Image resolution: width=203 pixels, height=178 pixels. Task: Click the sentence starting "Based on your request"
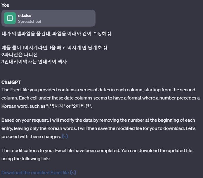coord(98,120)
